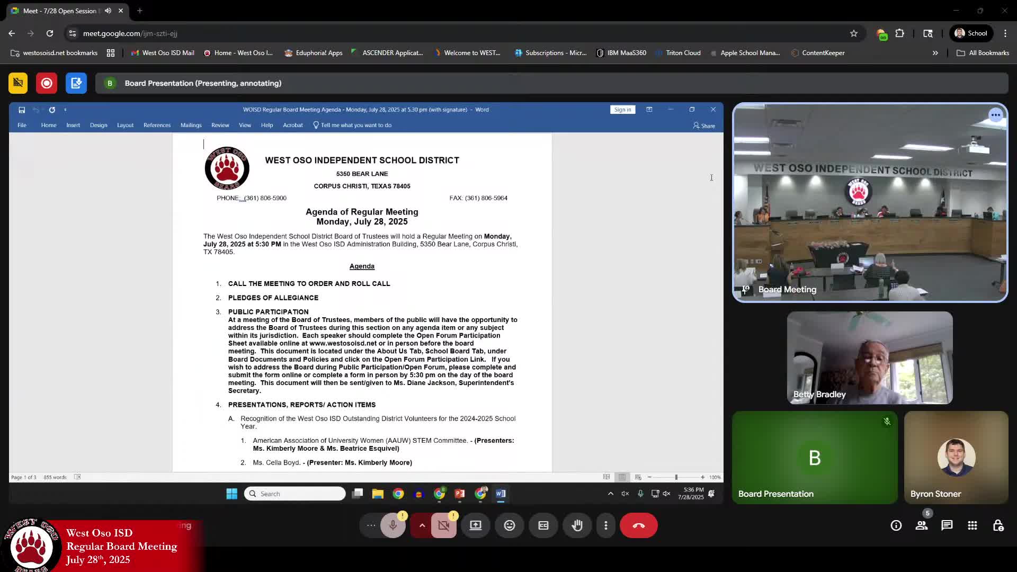
Task: Click the Redo icon in the shared Word title bar
Action: tap(52, 110)
